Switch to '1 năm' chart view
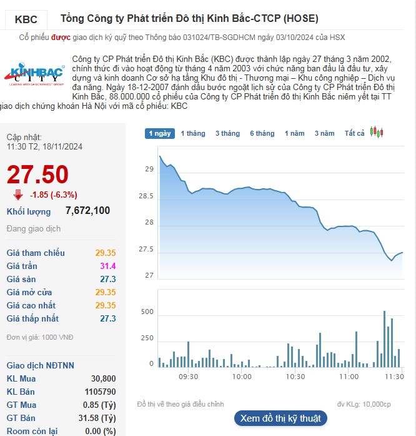The height and width of the screenshot is (436, 416). point(295,133)
